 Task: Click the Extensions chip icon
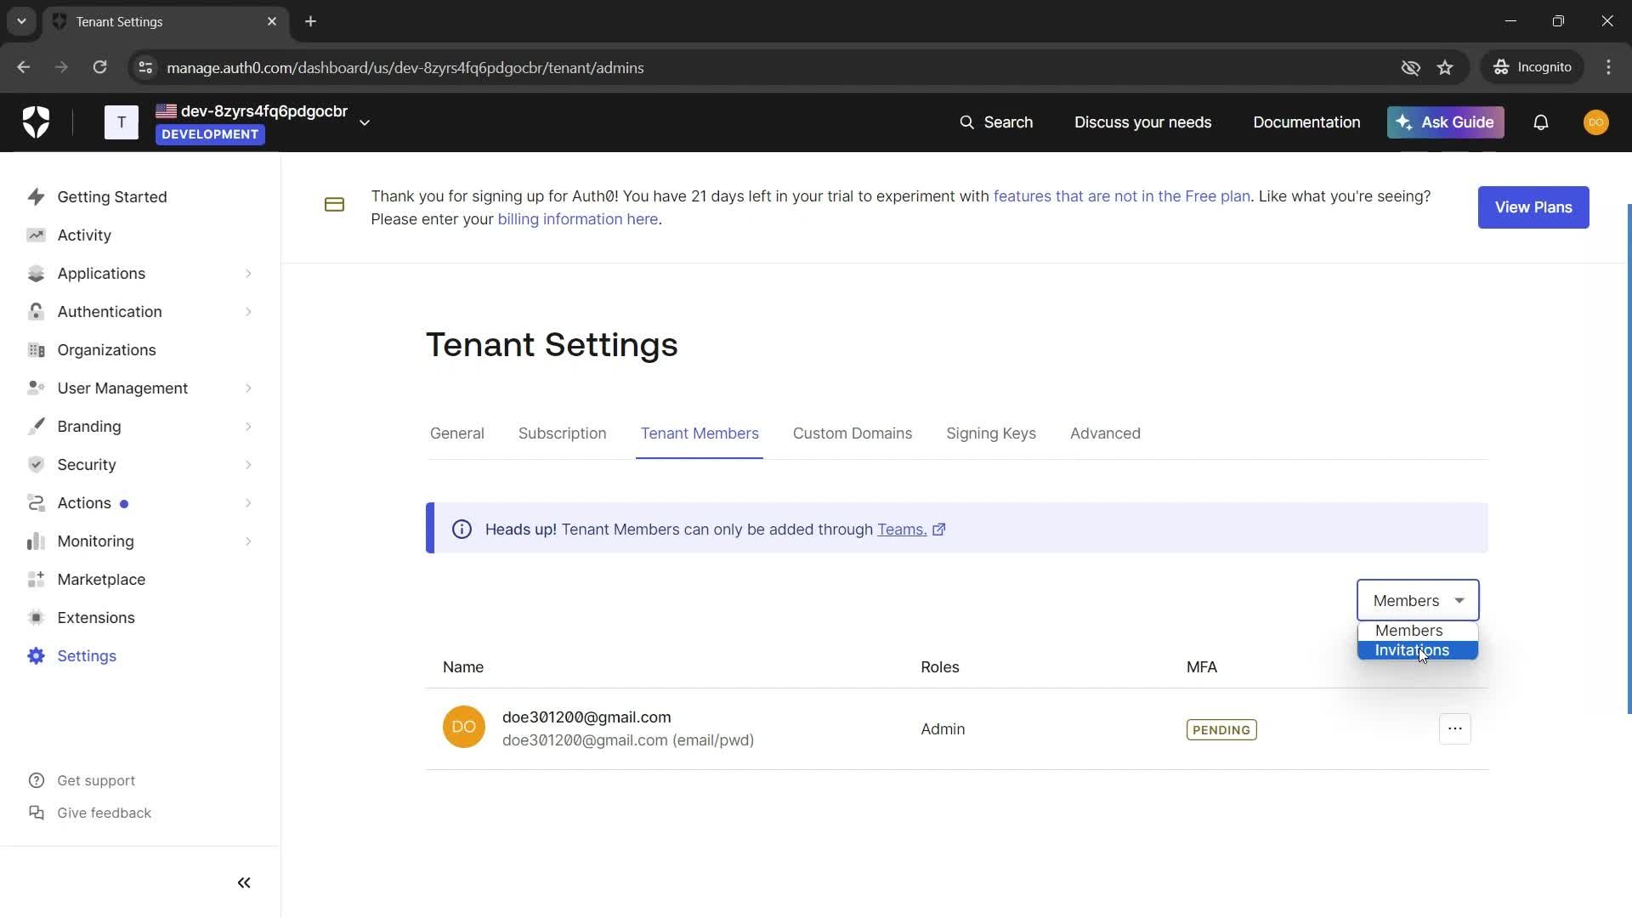[x=36, y=618]
